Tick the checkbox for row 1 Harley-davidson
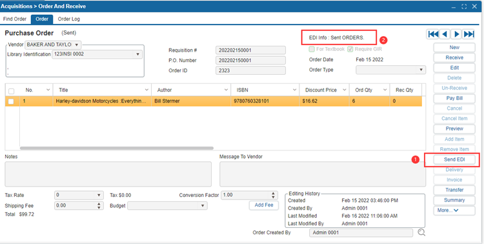 (11, 101)
